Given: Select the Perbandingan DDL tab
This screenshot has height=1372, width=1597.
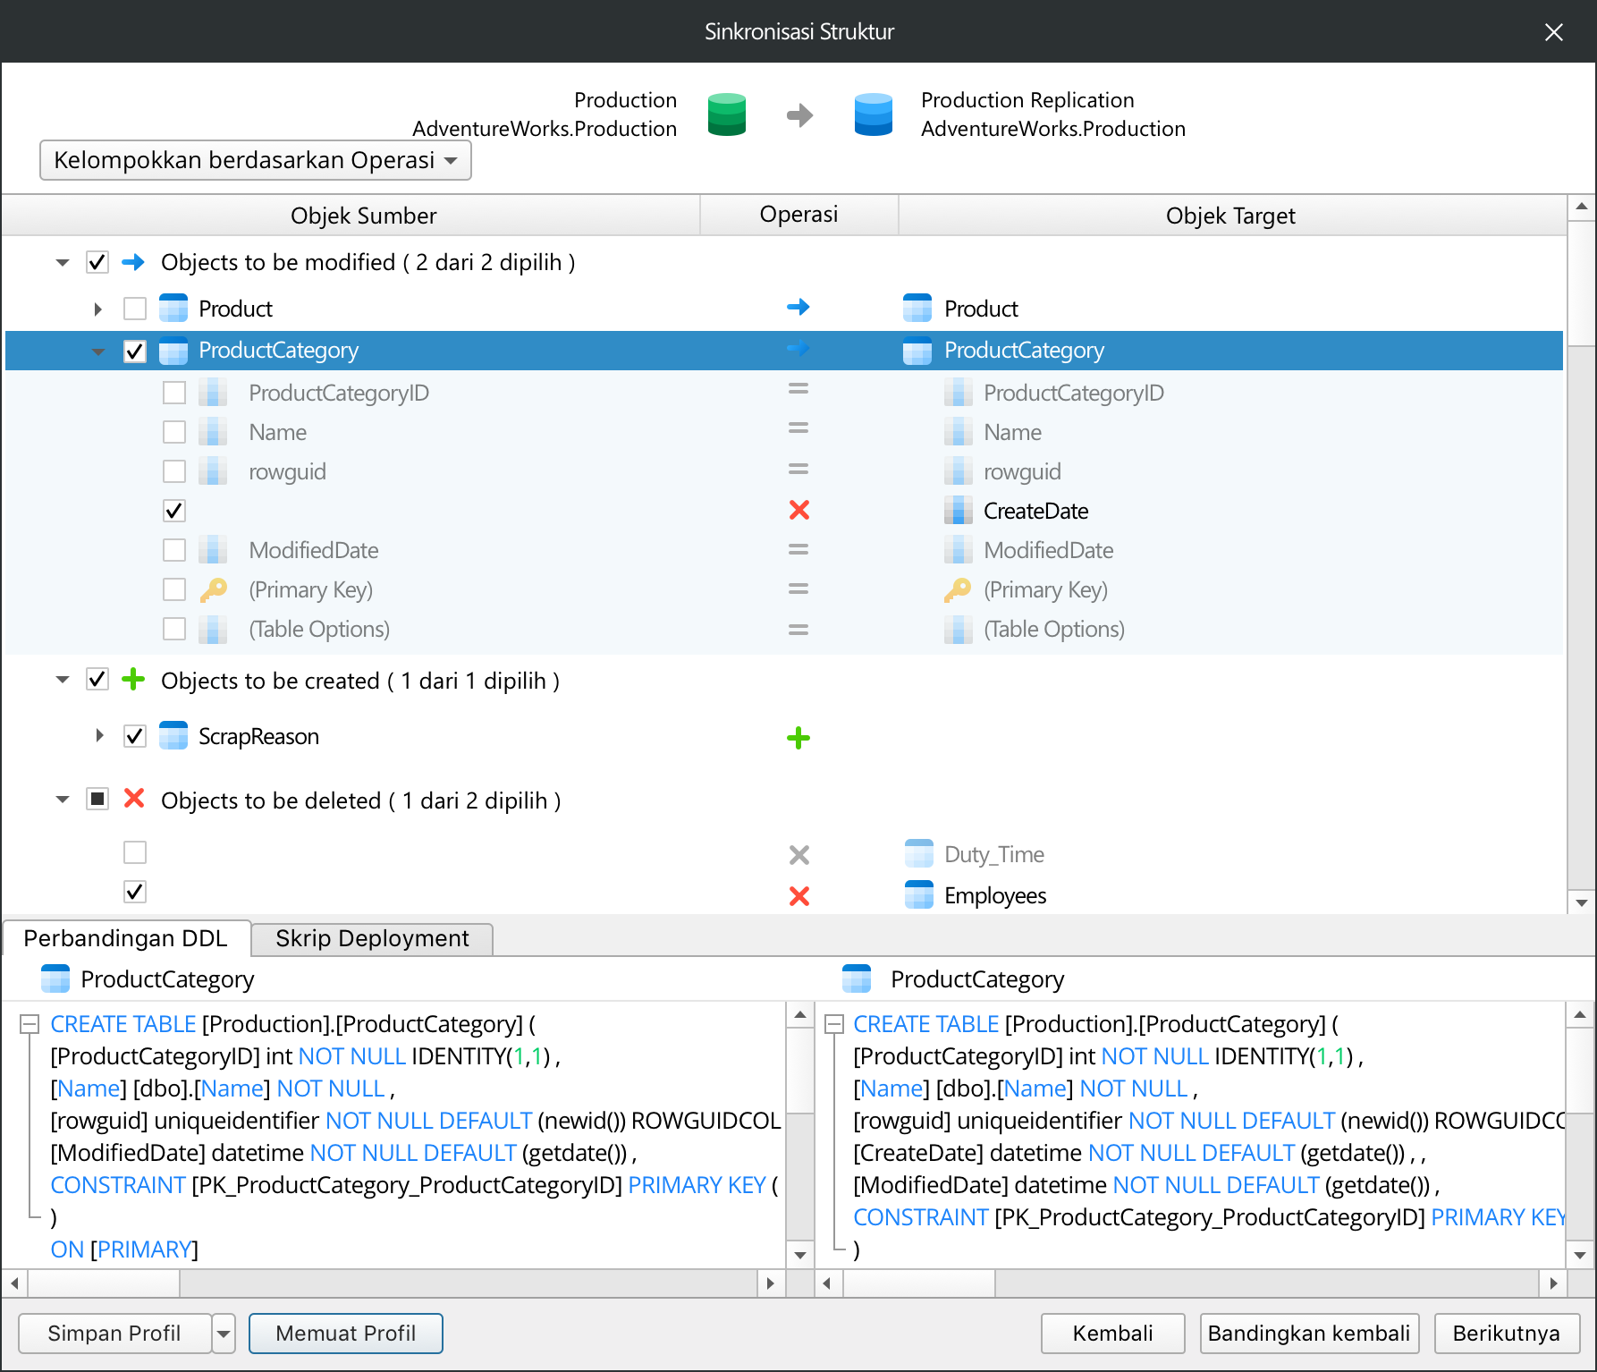Looking at the screenshot, I should [125, 938].
